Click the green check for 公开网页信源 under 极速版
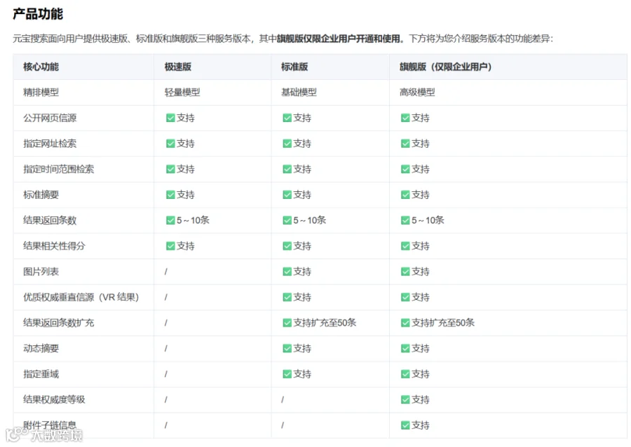The width and height of the screenshot is (631, 447). point(170,118)
